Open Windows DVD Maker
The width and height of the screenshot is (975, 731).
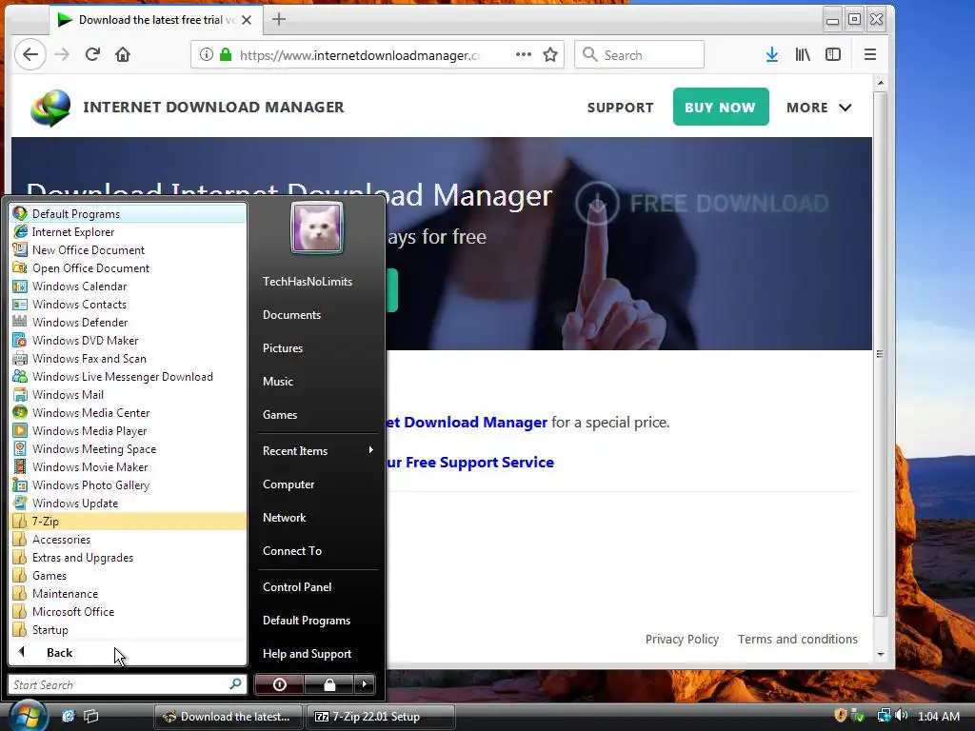coord(128,340)
